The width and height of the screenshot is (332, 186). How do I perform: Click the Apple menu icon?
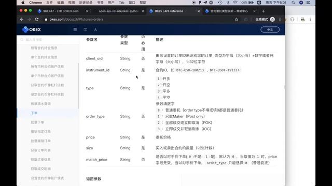pyautogui.click(x=23, y=3)
